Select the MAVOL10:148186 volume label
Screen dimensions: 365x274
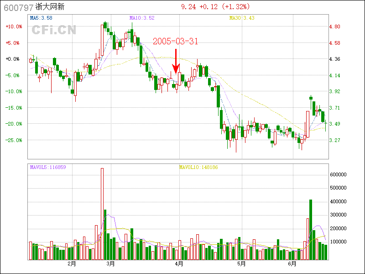coord(198,167)
